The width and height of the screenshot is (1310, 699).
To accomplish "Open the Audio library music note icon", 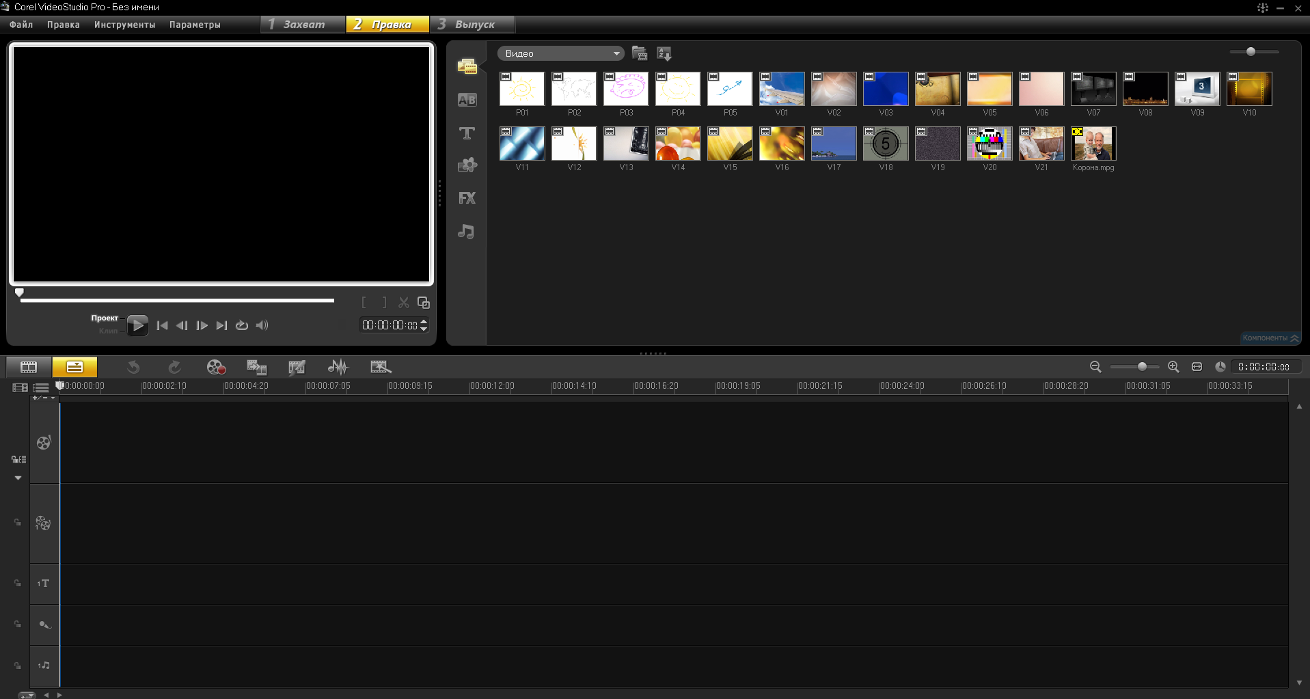I will pos(467,232).
